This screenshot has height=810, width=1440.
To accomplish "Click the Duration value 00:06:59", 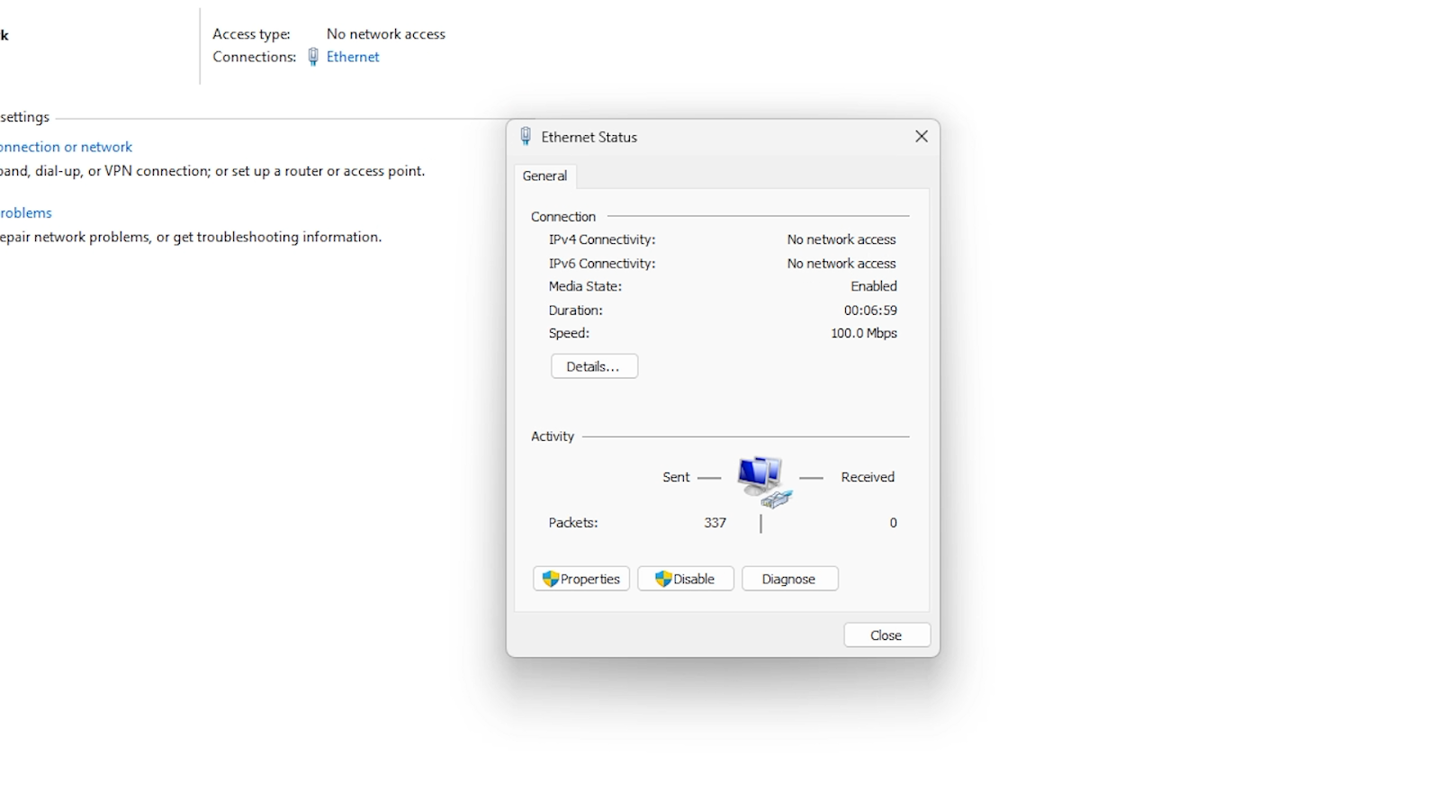I will [x=869, y=310].
